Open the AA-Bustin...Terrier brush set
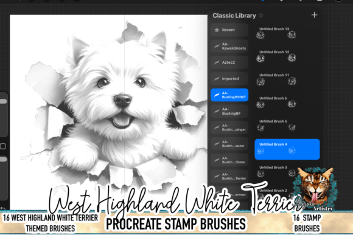Screen dimensions: 353x235 [x=229, y=176]
